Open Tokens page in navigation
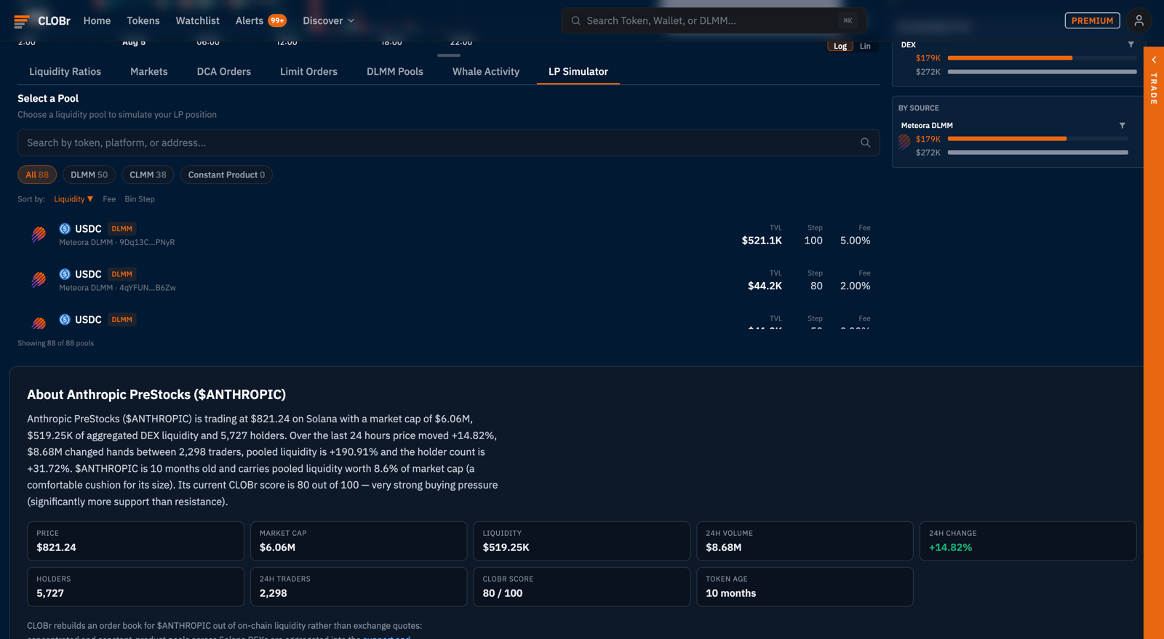The height and width of the screenshot is (639, 1164). 143,20
